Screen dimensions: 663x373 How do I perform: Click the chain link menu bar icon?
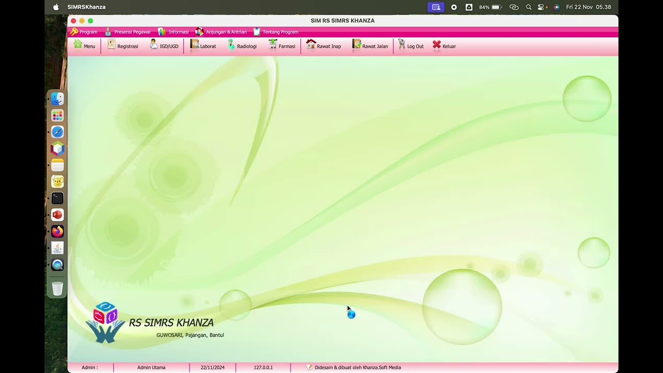click(x=514, y=7)
